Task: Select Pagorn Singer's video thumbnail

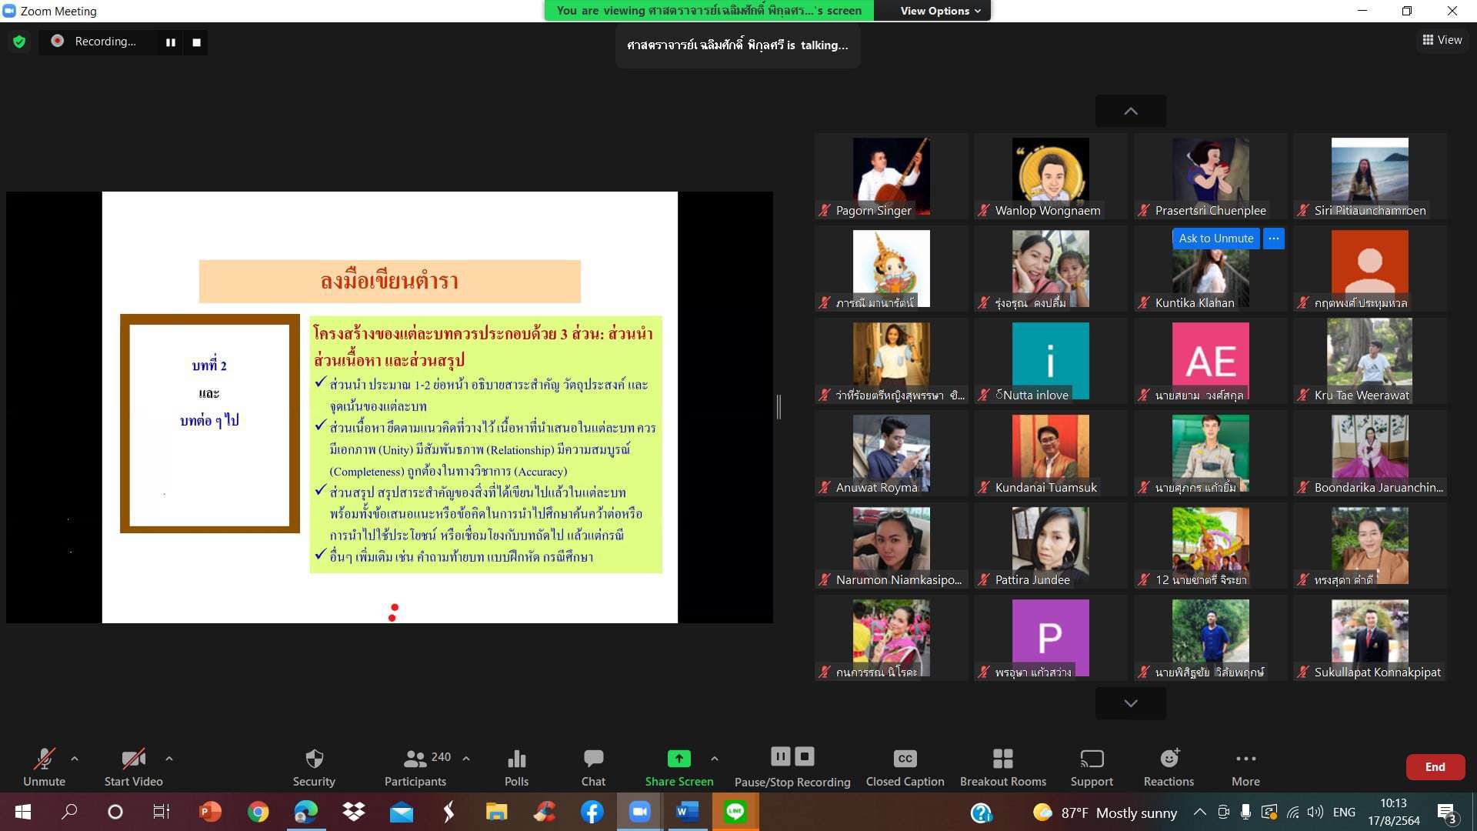Action: 891,177
